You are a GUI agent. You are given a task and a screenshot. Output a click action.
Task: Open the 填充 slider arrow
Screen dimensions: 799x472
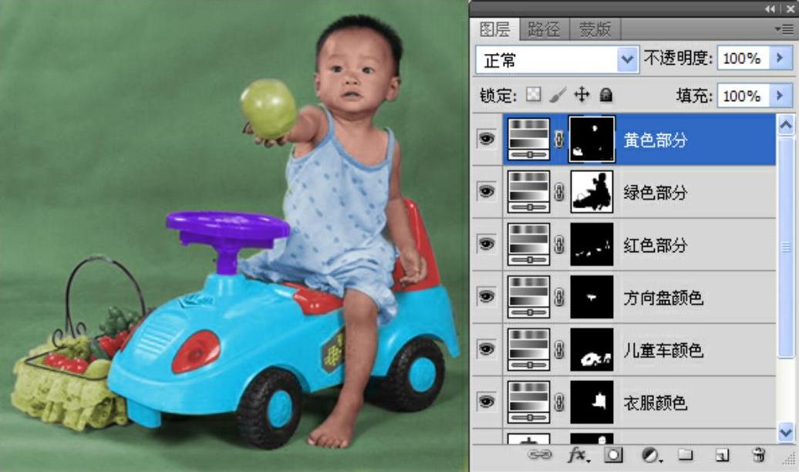780,96
